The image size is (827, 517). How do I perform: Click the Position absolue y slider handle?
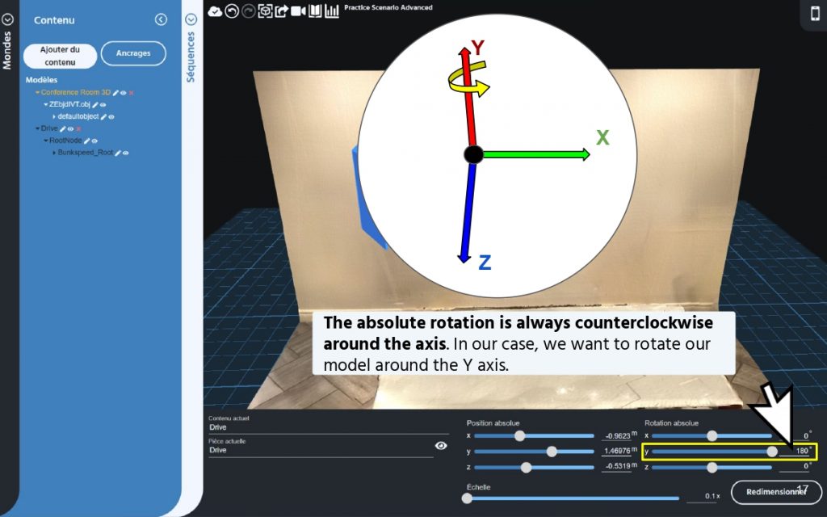coord(552,452)
